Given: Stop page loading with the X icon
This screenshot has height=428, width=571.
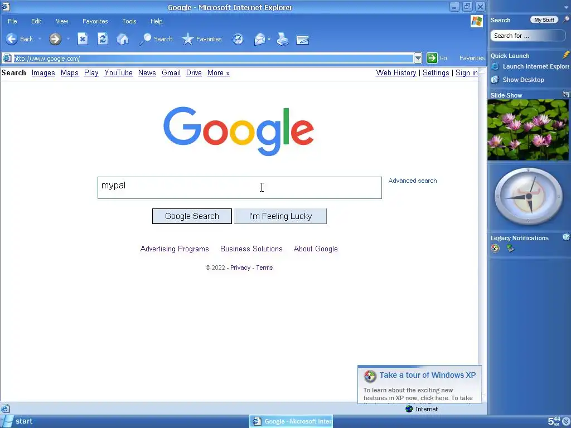Looking at the screenshot, I should coord(83,39).
